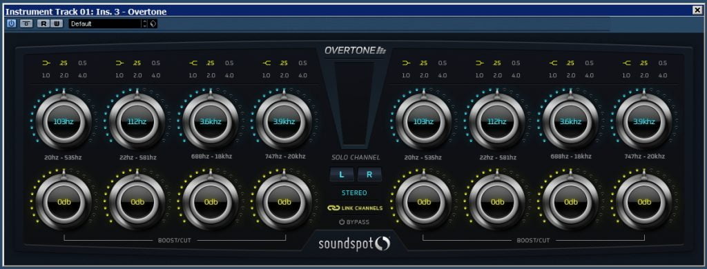Click the Link Channels chain icon
This screenshot has width=707, height=269.
click(x=333, y=208)
